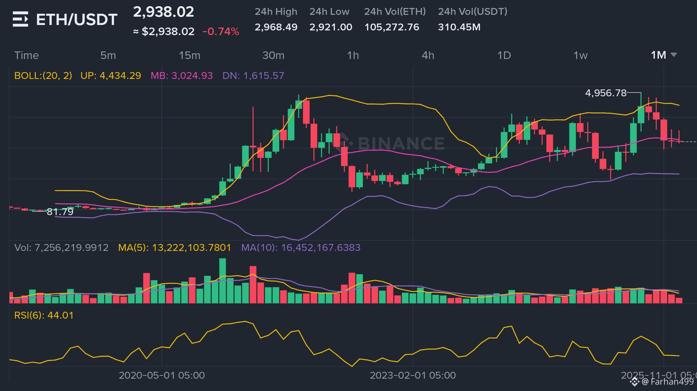The height and width of the screenshot is (391, 697).
Task: Open the trading pair list menu icon
Action: click(x=20, y=19)
